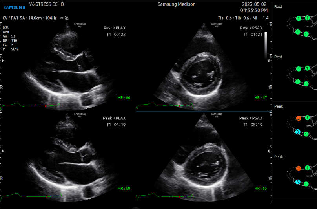Image resolution: width=317 pixels, height=209 pixels.
Task: Click the 'FA 3' frame average value
Action: coord(8,45)
